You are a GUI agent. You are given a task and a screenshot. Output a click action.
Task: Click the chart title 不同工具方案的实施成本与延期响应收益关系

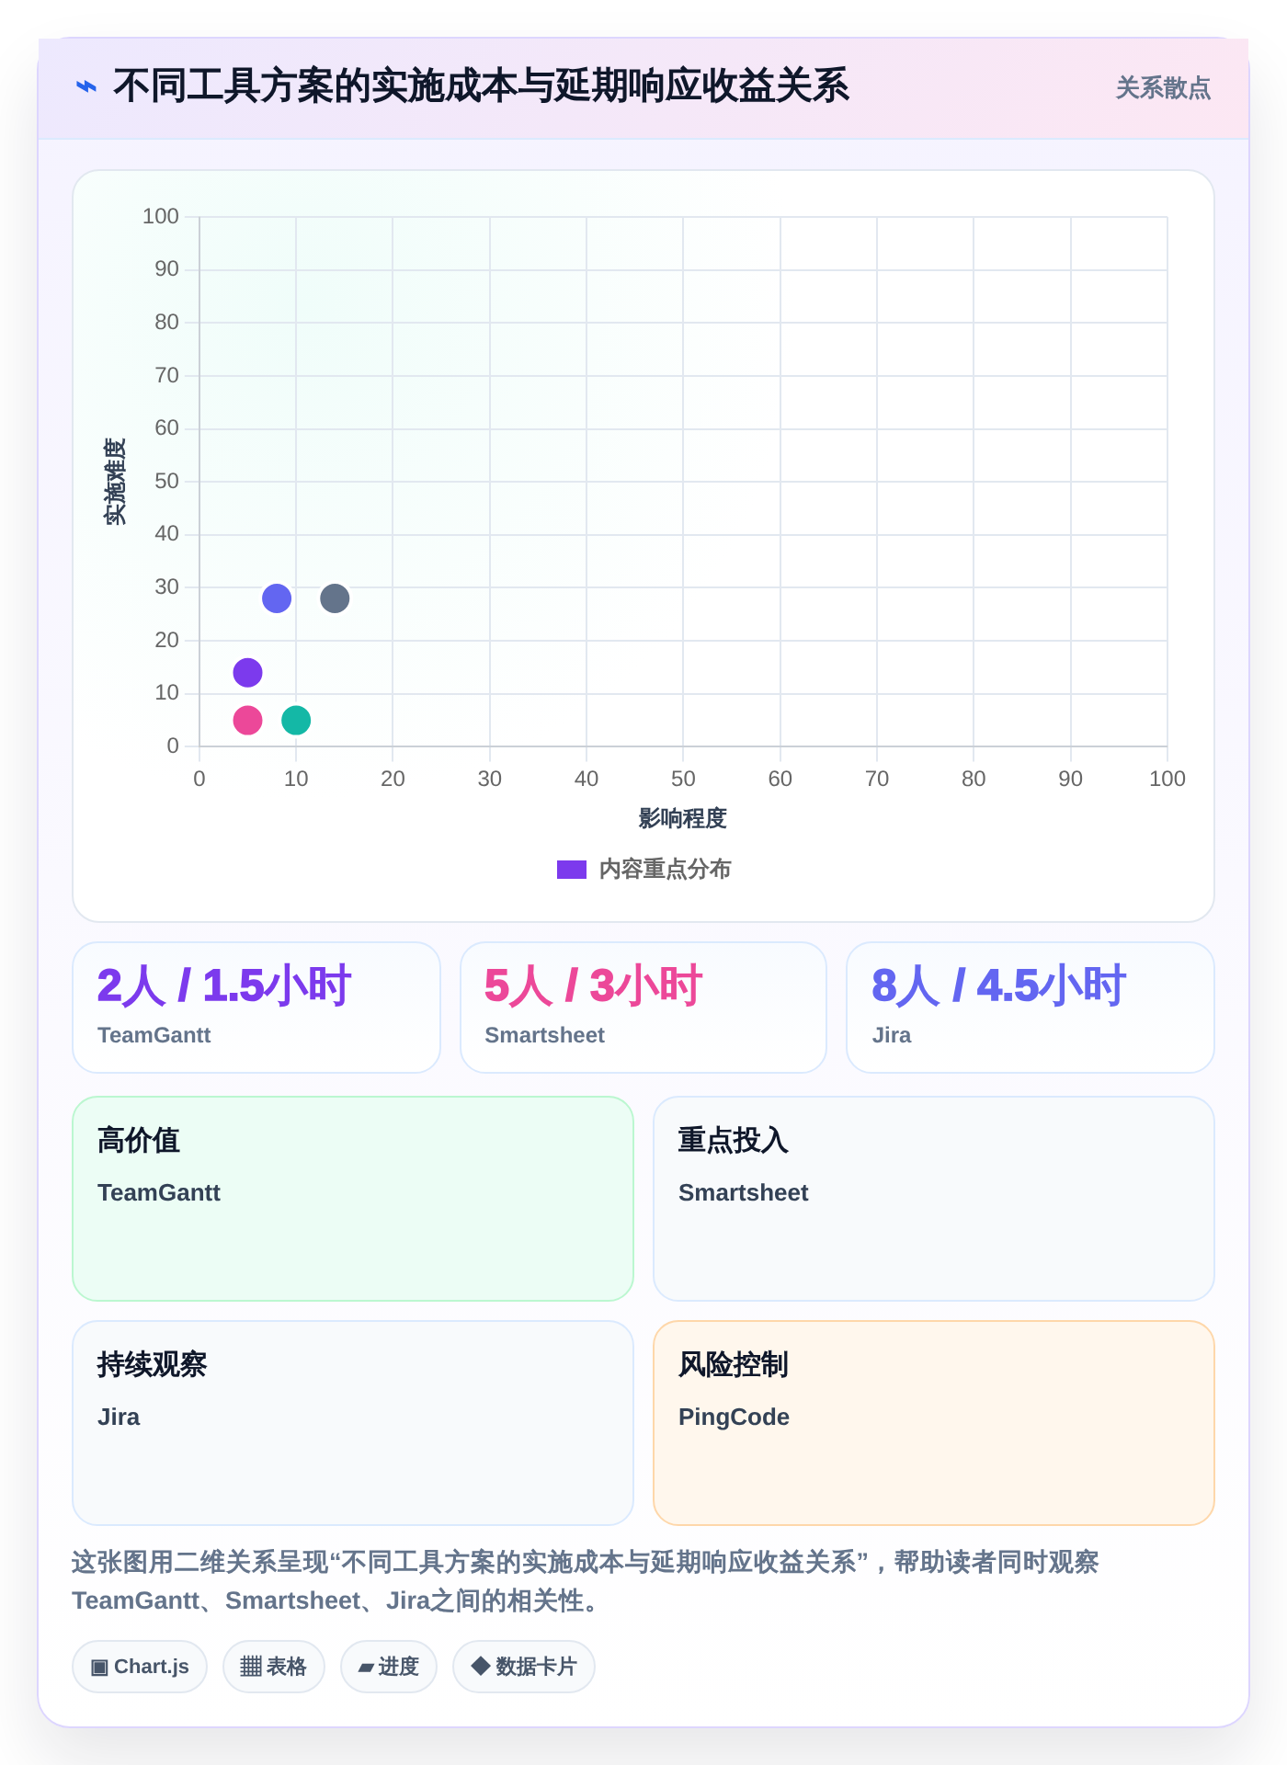(x=481, y=86)
